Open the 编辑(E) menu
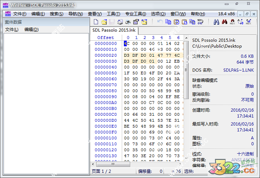The height and width of the screenshot is (178, 260). click(x=38, y=14)
